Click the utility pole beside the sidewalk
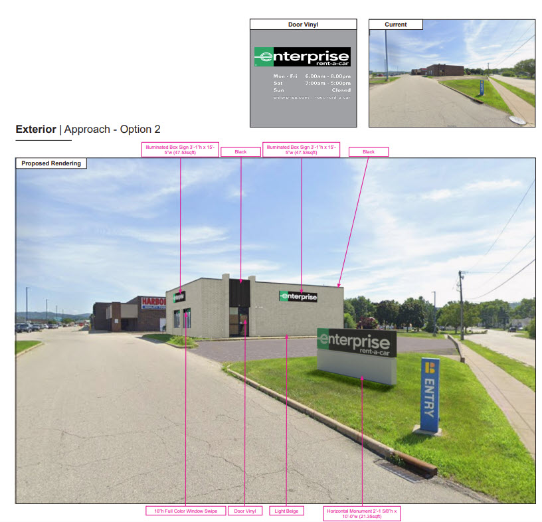The width and height of the screenshot is (542, 522). click(x=460, y=304)
